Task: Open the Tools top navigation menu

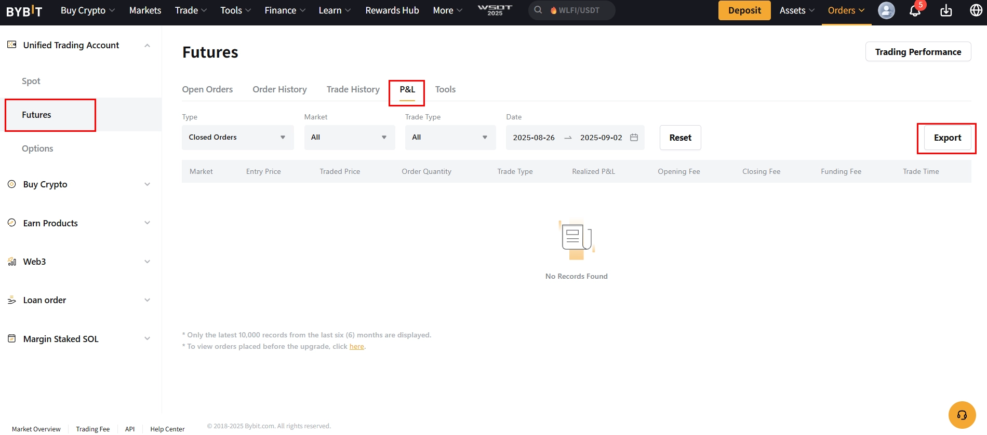Action: (235, 10)
